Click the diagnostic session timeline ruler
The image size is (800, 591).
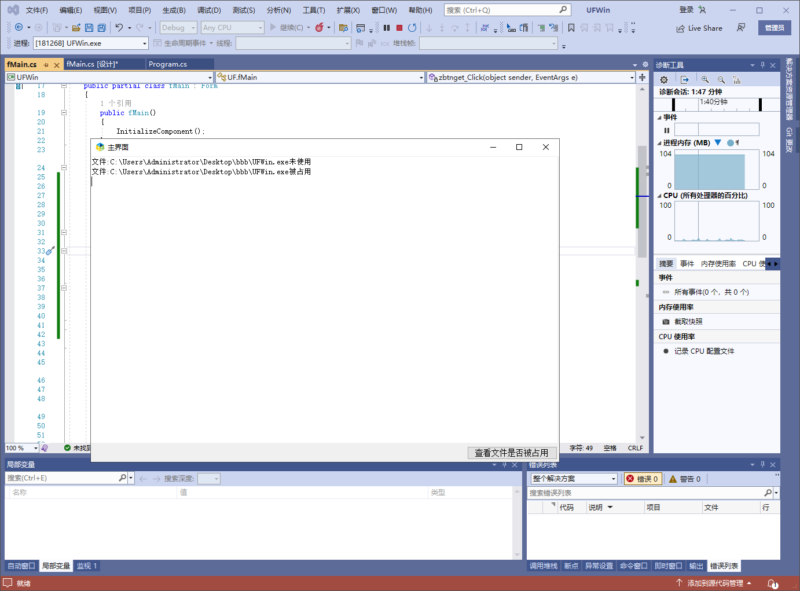717,104
